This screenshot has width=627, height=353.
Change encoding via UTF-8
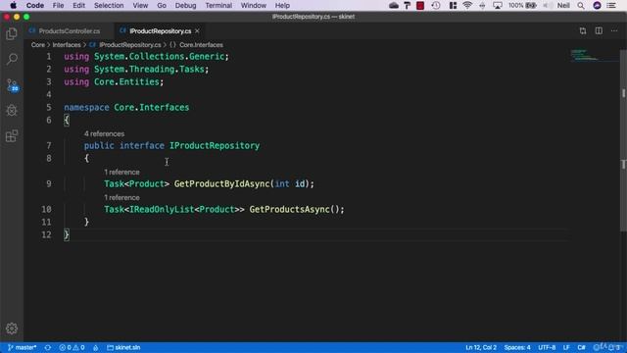click(547, 347)
